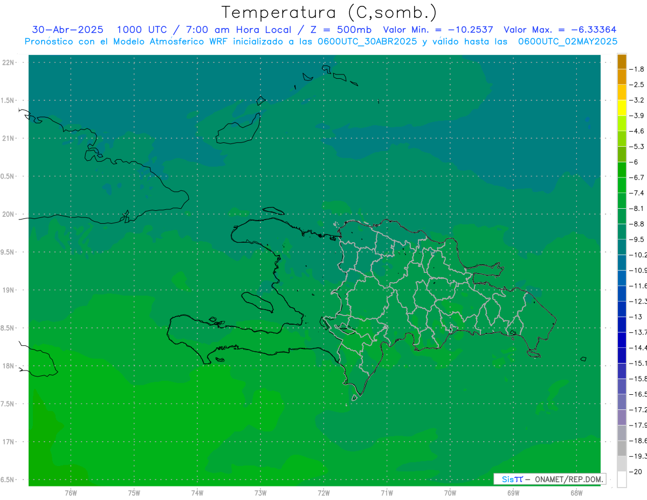The width and height of the screenshot is (647, 500).
Task: Click the '68W' longitude axis label
Action: (x=576, y=492)
